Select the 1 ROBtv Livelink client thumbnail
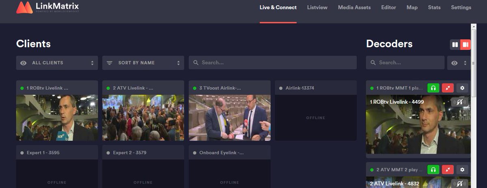Image resolution: width=487 pixels, height=188 pixels. (57, 118)
